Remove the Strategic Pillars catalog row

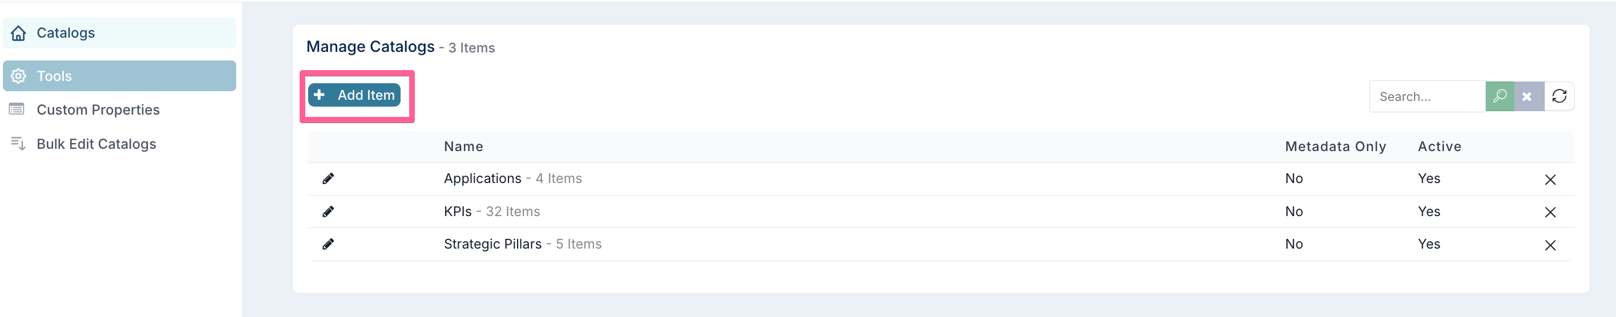pyautogui.click(x=1549, y=245)
